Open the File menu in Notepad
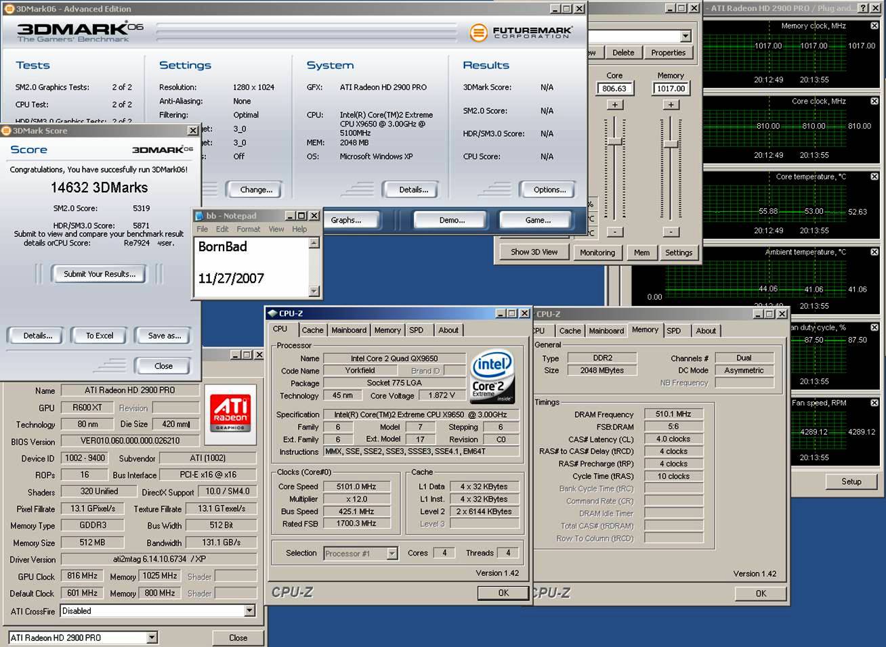This screenshot has height=647, width=886. point(203,229)
